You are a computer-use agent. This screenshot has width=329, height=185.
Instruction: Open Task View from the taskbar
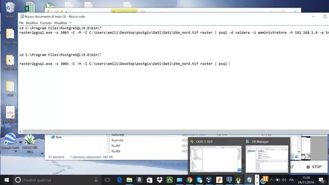(107, 180)
